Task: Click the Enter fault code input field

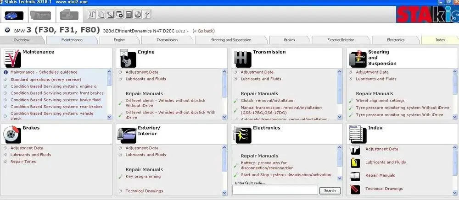Action: click(275, 190)
